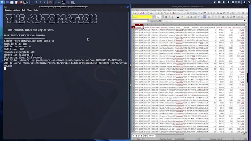Open the Paste icon dropdown arrow
251x141 pixels.
pos(167,13)
